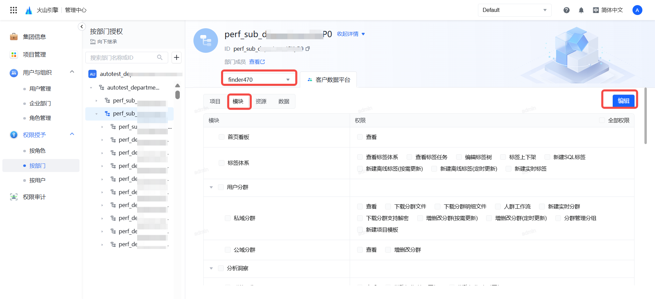Go to 企业部门 page
This screenshot has width=655, height=299.
(40, 103)
